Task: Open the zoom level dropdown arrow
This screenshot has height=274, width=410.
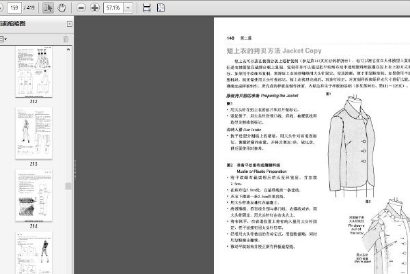Action: coord(128,8)
